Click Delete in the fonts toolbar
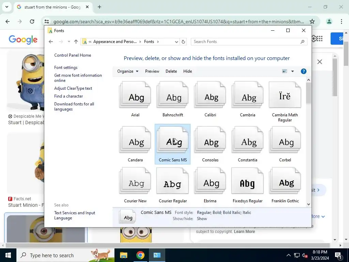This screenshot has width=349, height=262. click(x=171, y=71)
